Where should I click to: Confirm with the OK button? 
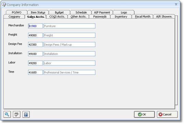click(x=144, y=114)
